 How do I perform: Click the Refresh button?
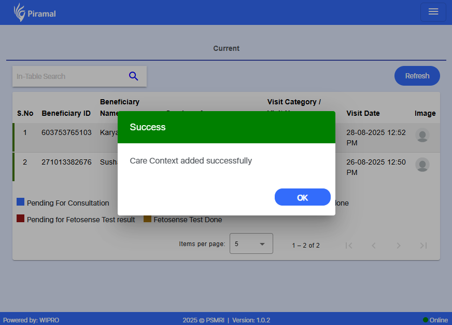tap(417, 76)
